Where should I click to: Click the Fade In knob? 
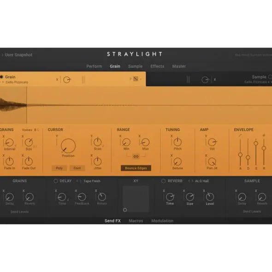(x=9, y=162)
